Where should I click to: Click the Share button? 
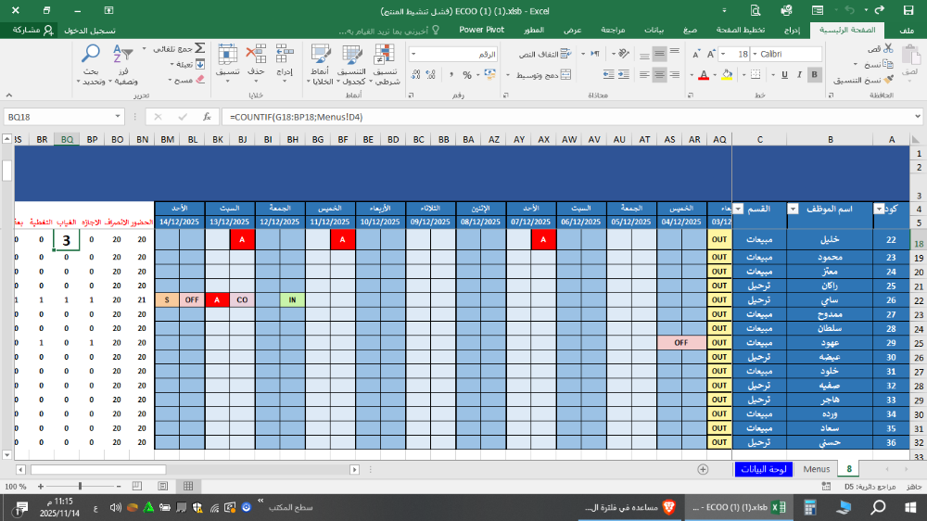(28, 30)
